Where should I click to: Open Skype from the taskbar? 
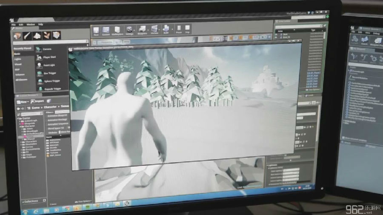point(107,206)
